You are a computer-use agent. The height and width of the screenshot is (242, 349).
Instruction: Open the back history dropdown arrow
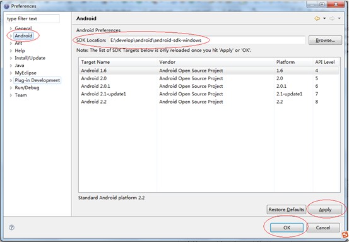coord(324,18)
